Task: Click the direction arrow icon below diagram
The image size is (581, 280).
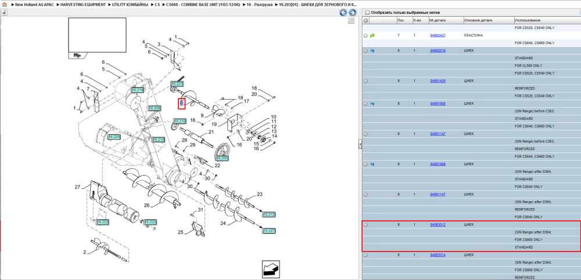Action: click(271, 269)
